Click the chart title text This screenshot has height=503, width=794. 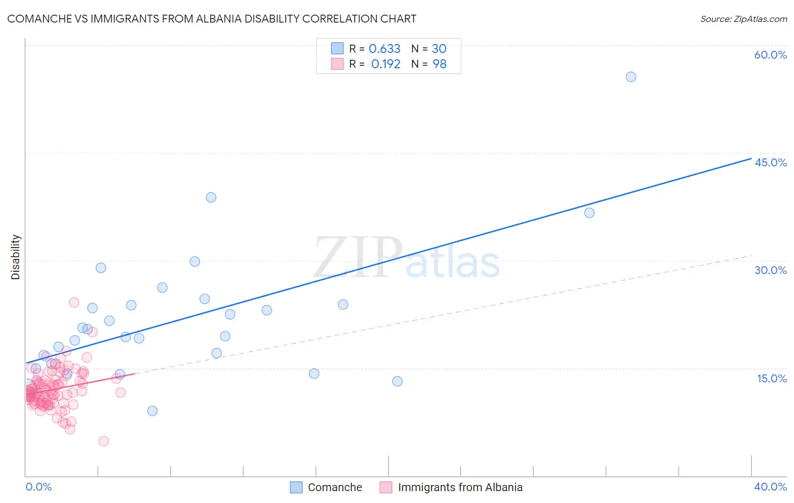click(212, 19)
